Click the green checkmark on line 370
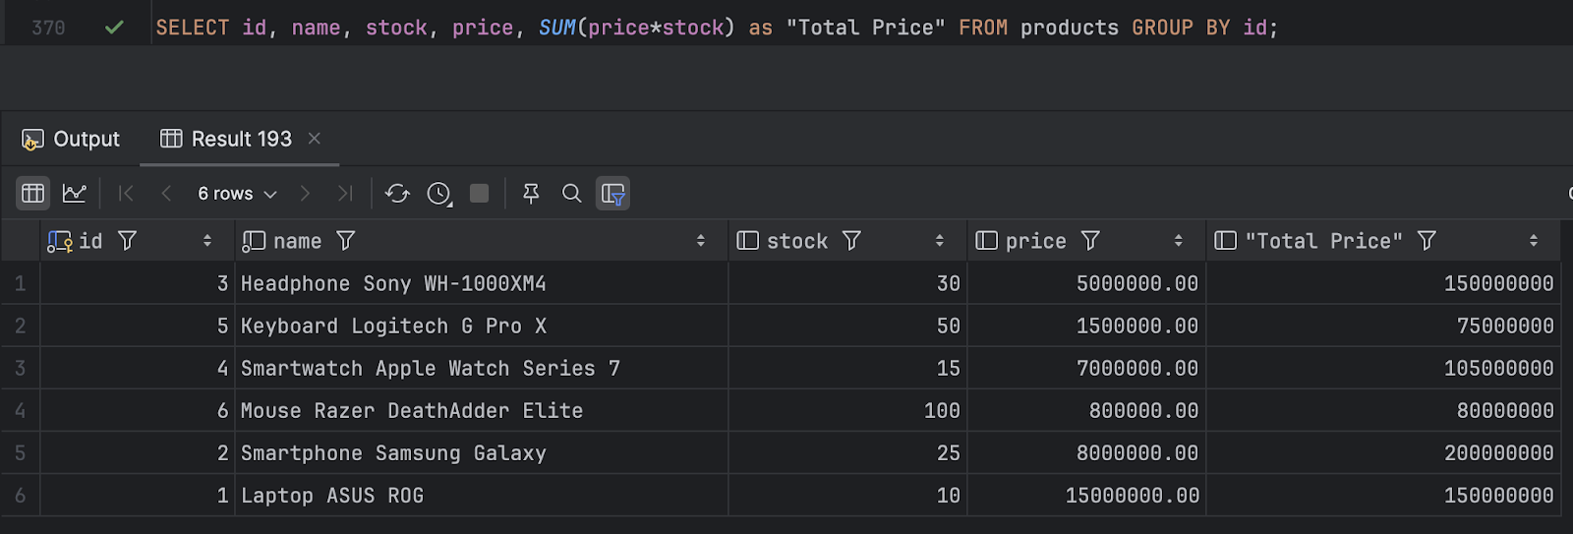The width and height of the screenshot is (1573, 534). [x=115, y=28]
